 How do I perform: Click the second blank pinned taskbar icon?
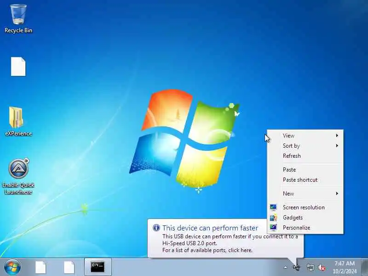(x=69, y=267)
